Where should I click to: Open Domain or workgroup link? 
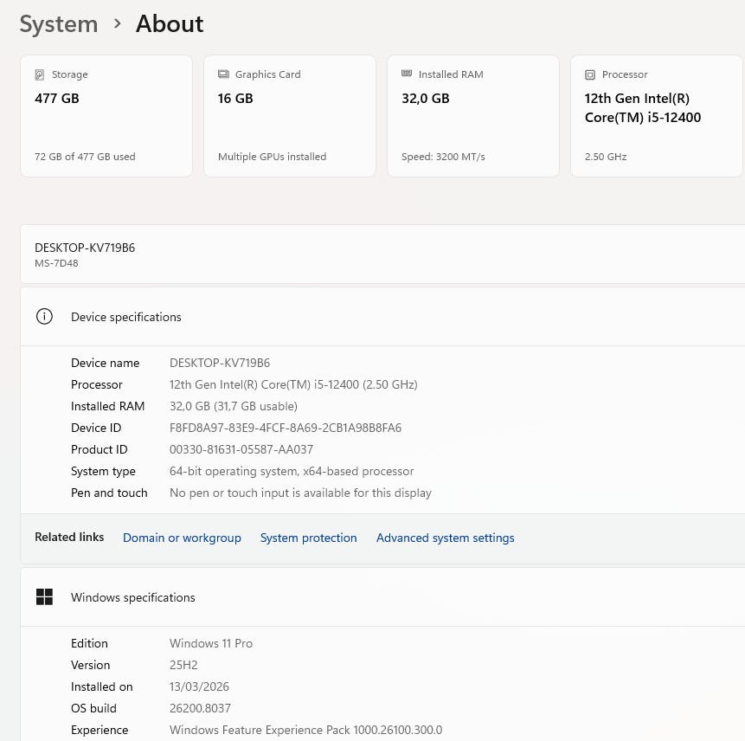pos(182,538)
